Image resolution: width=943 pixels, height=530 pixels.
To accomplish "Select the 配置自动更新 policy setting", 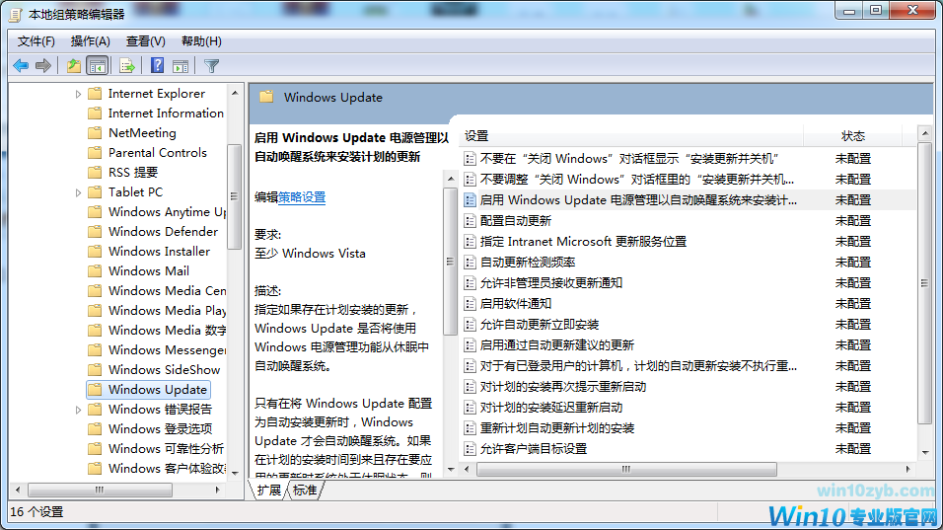I will (515, 221).
